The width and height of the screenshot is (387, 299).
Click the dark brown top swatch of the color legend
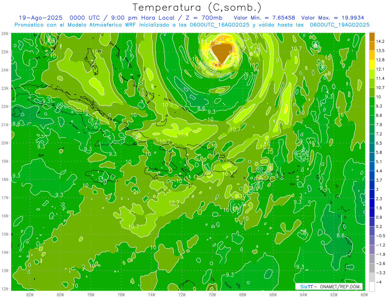click(x=372, y=37)
